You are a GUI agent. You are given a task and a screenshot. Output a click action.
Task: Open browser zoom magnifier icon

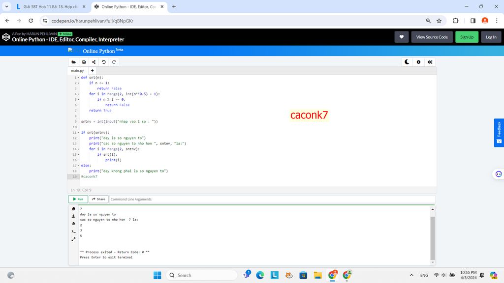[x=428, y=21]
